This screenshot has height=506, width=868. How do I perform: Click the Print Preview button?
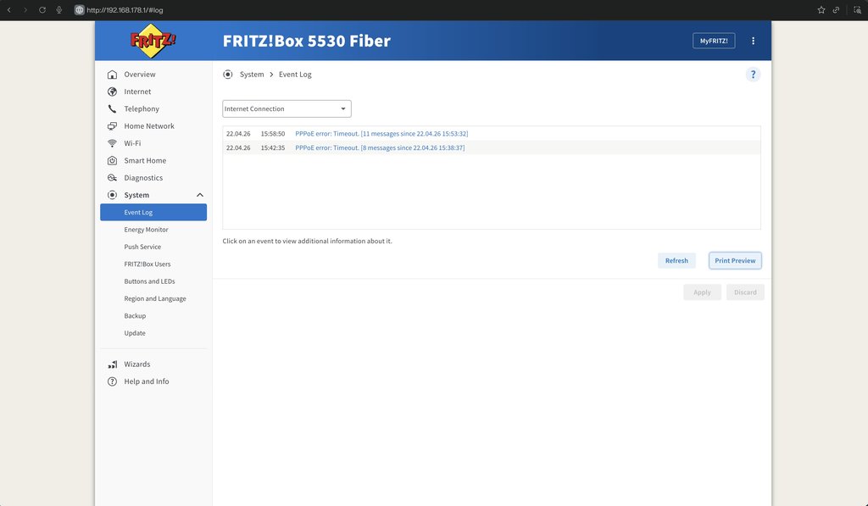735,261
